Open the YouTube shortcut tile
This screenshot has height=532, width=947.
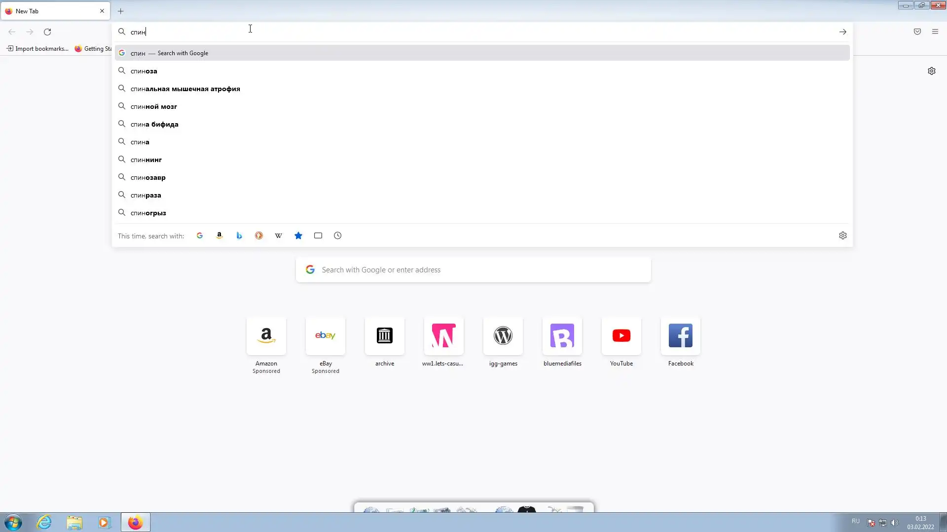click(x=621, y=336)
